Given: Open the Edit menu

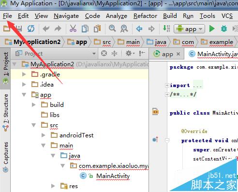Looking at the screenshot, I should point(23,16).
